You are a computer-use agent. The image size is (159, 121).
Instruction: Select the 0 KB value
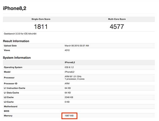point(67,102)
